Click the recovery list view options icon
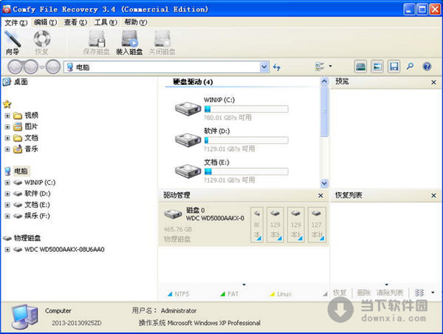 pos(419,293)
